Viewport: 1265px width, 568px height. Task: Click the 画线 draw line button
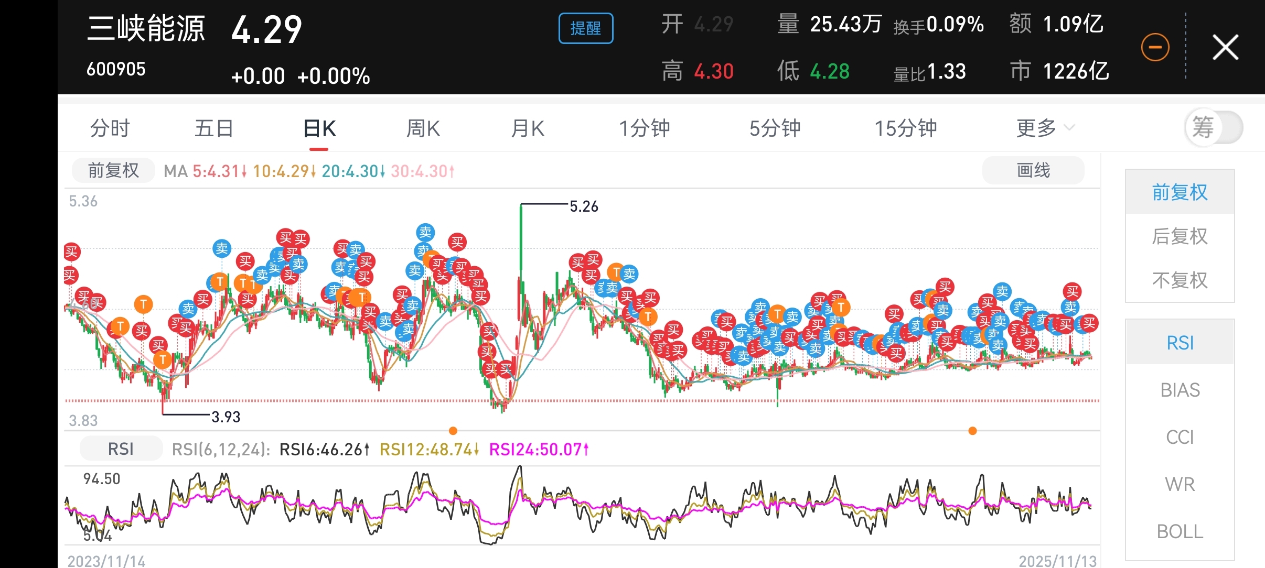(1033, 170)
